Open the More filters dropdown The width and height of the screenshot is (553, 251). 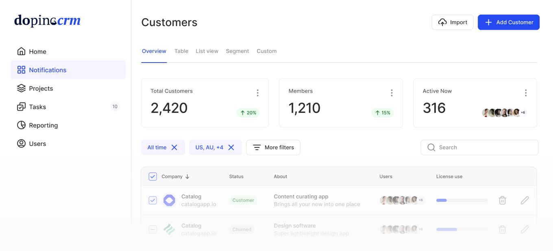[273, 147]
